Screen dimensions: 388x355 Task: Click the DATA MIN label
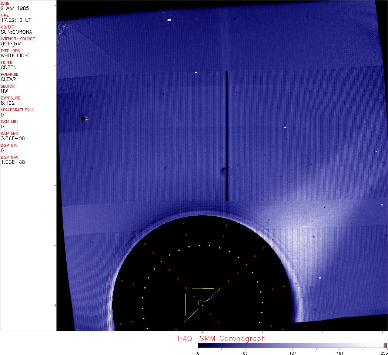click(x=9, y=122)
